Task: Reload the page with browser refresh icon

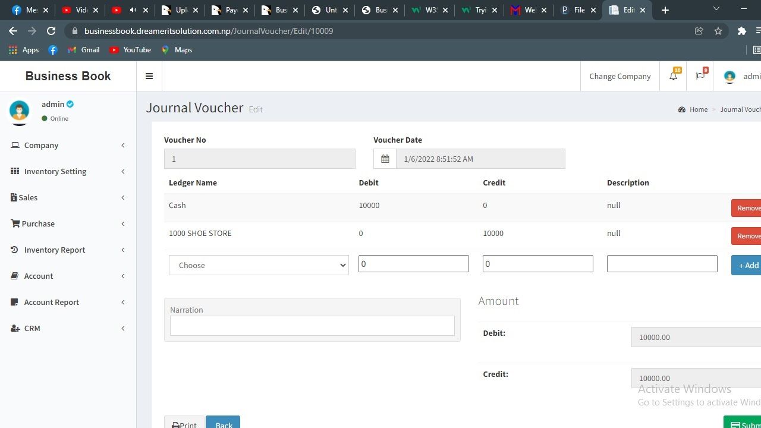Action: [51, 31]
